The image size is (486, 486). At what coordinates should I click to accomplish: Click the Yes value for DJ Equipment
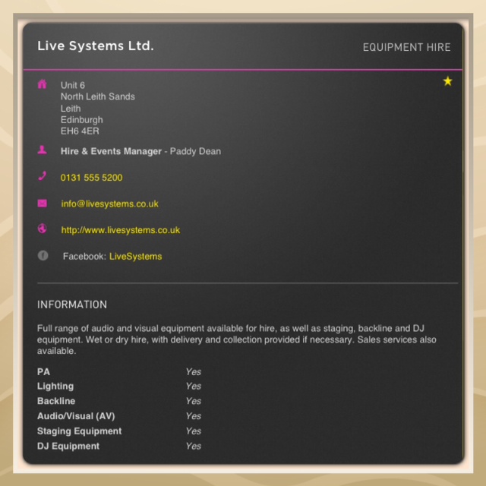click(194, 446)
